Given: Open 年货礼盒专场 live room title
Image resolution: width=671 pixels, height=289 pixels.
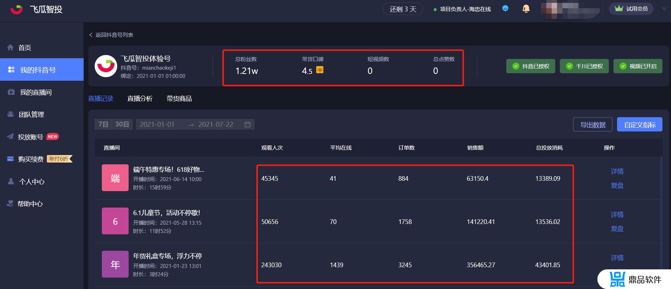Looking at the screenshot, I should point(168,256).
